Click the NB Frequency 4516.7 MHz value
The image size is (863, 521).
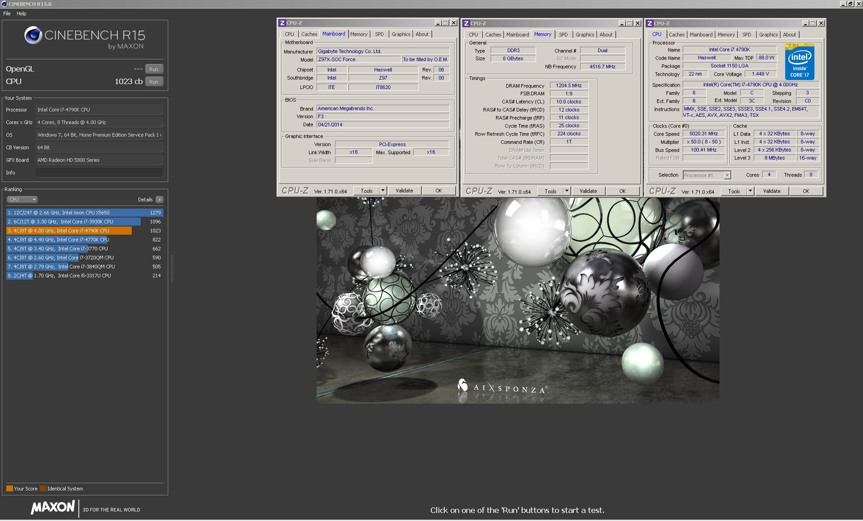[x=603, y=67]
